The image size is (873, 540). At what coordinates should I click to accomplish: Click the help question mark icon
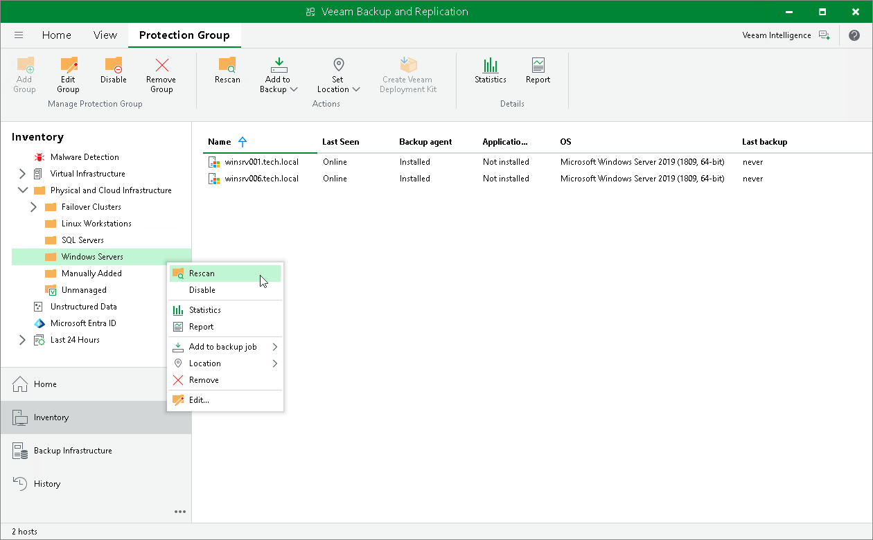[854, 35]
